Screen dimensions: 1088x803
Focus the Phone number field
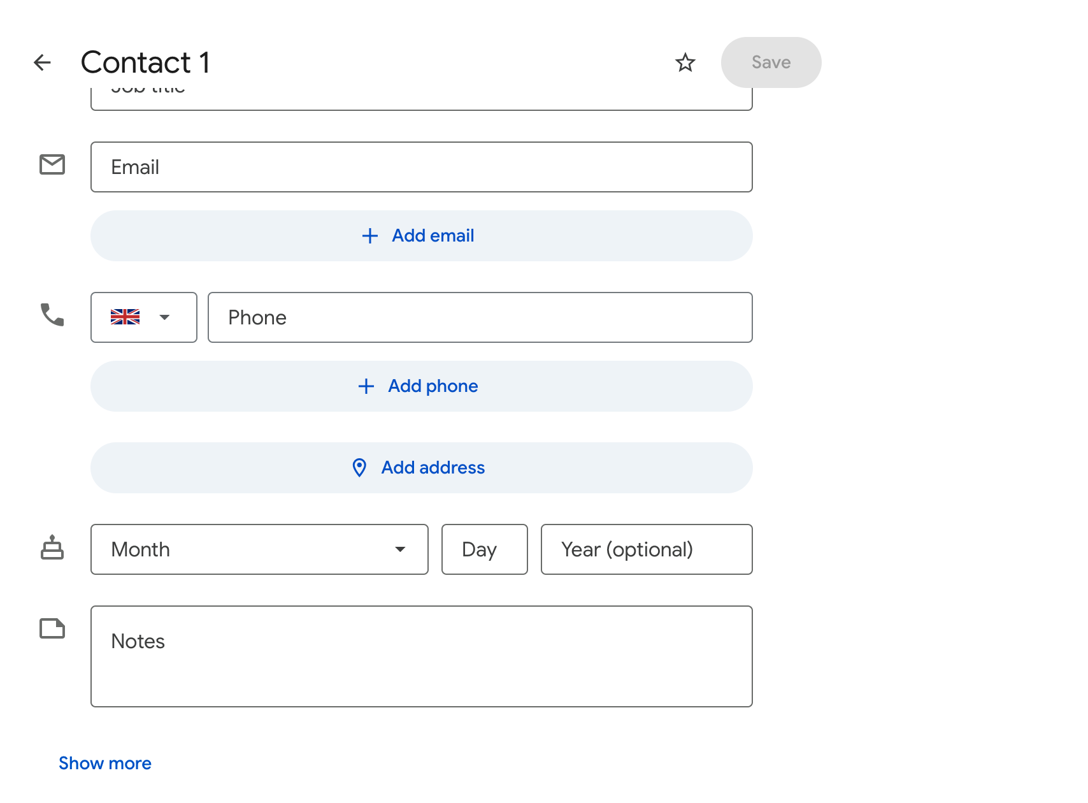480,317
